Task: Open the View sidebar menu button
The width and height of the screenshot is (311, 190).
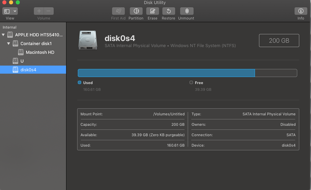Action: tap(10, 11)
